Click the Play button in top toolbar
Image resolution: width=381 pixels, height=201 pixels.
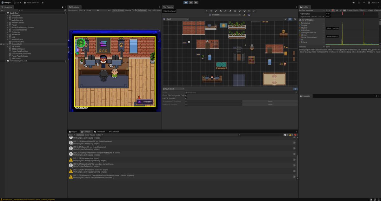click(186, 2)
